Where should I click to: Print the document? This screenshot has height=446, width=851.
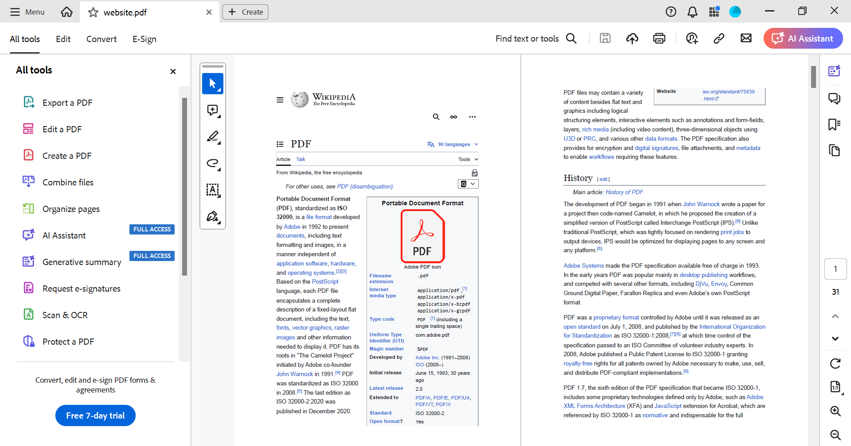point(659,38)
